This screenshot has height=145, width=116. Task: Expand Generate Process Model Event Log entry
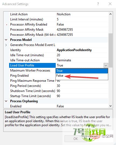tap(6, 45)
